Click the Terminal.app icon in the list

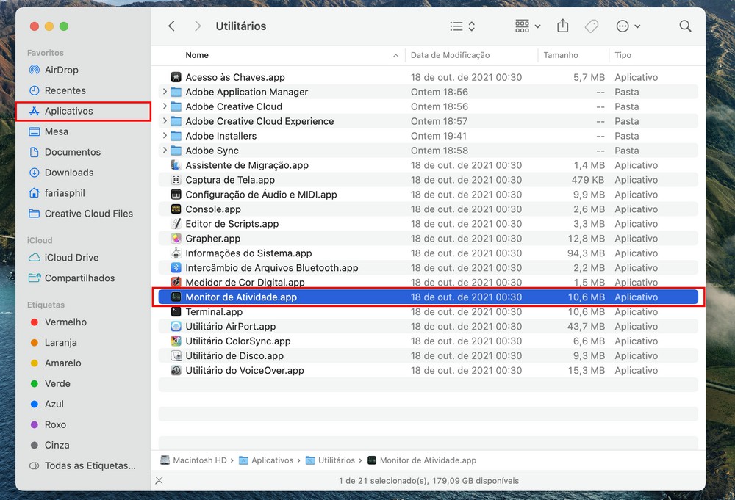176,312
